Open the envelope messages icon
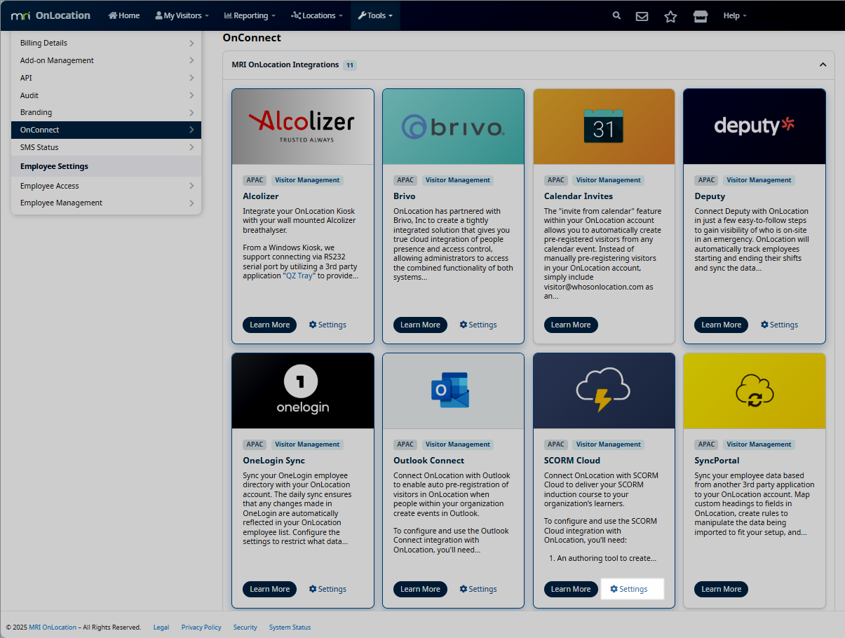The image size is (845, 638). [642, 16]
